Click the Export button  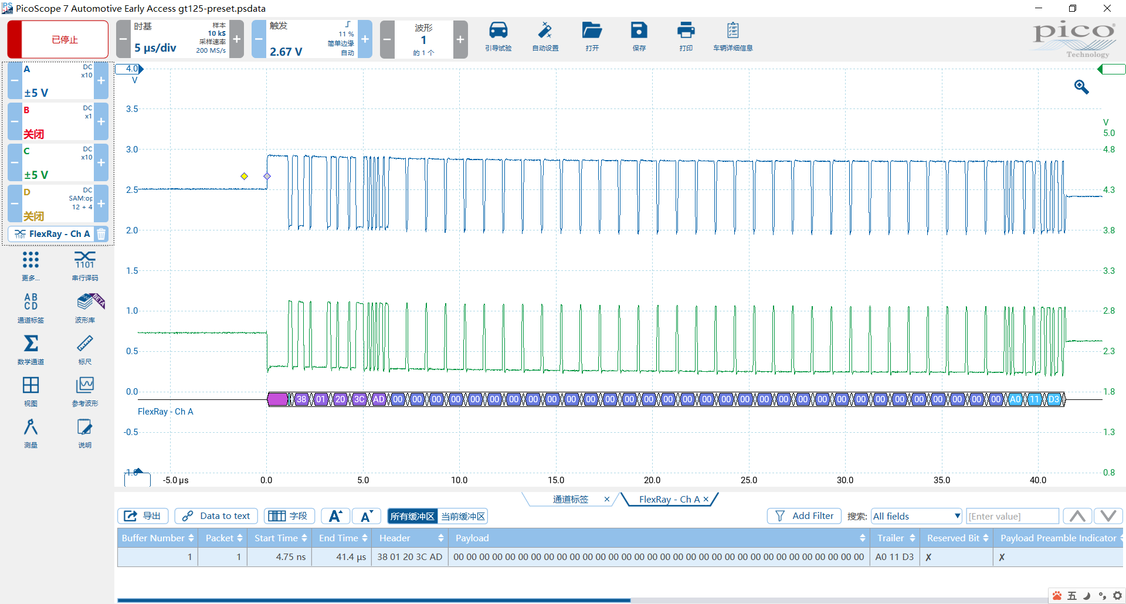[x=143, y=516]
